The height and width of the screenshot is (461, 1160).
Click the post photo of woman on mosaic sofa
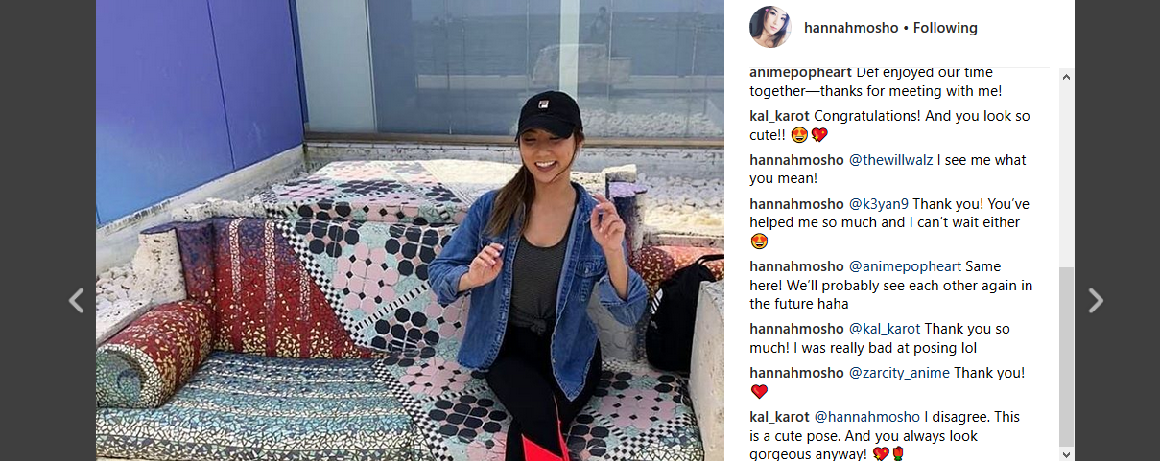(410, 230)
